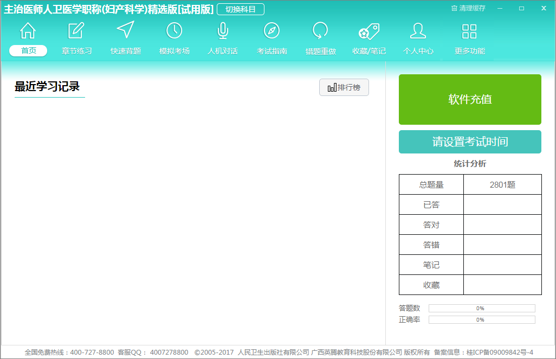The image size is (556, 359).
Task: Switch to 快速背题 tab label
Action: tap(126, 51)
